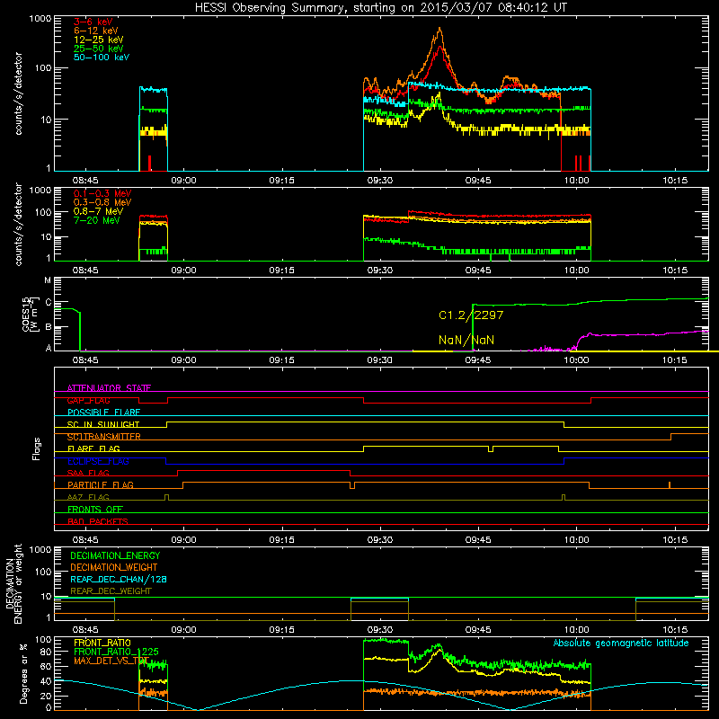
Task: Click the M class tick on GOES axis
Action: (48, 280)
